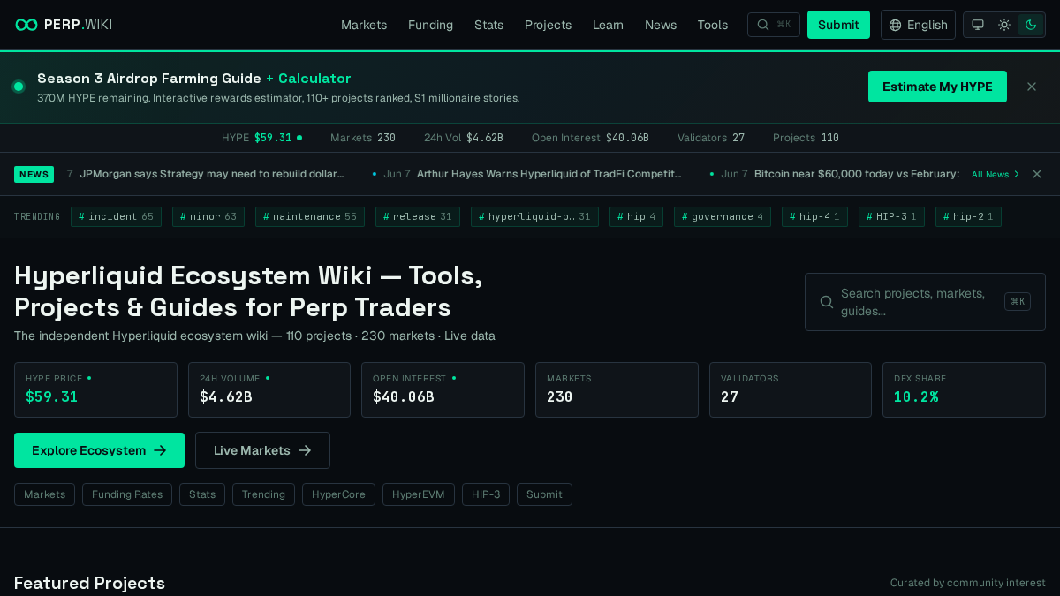Dismiss the Season 3 Airdrop banner

point(1032,87)
